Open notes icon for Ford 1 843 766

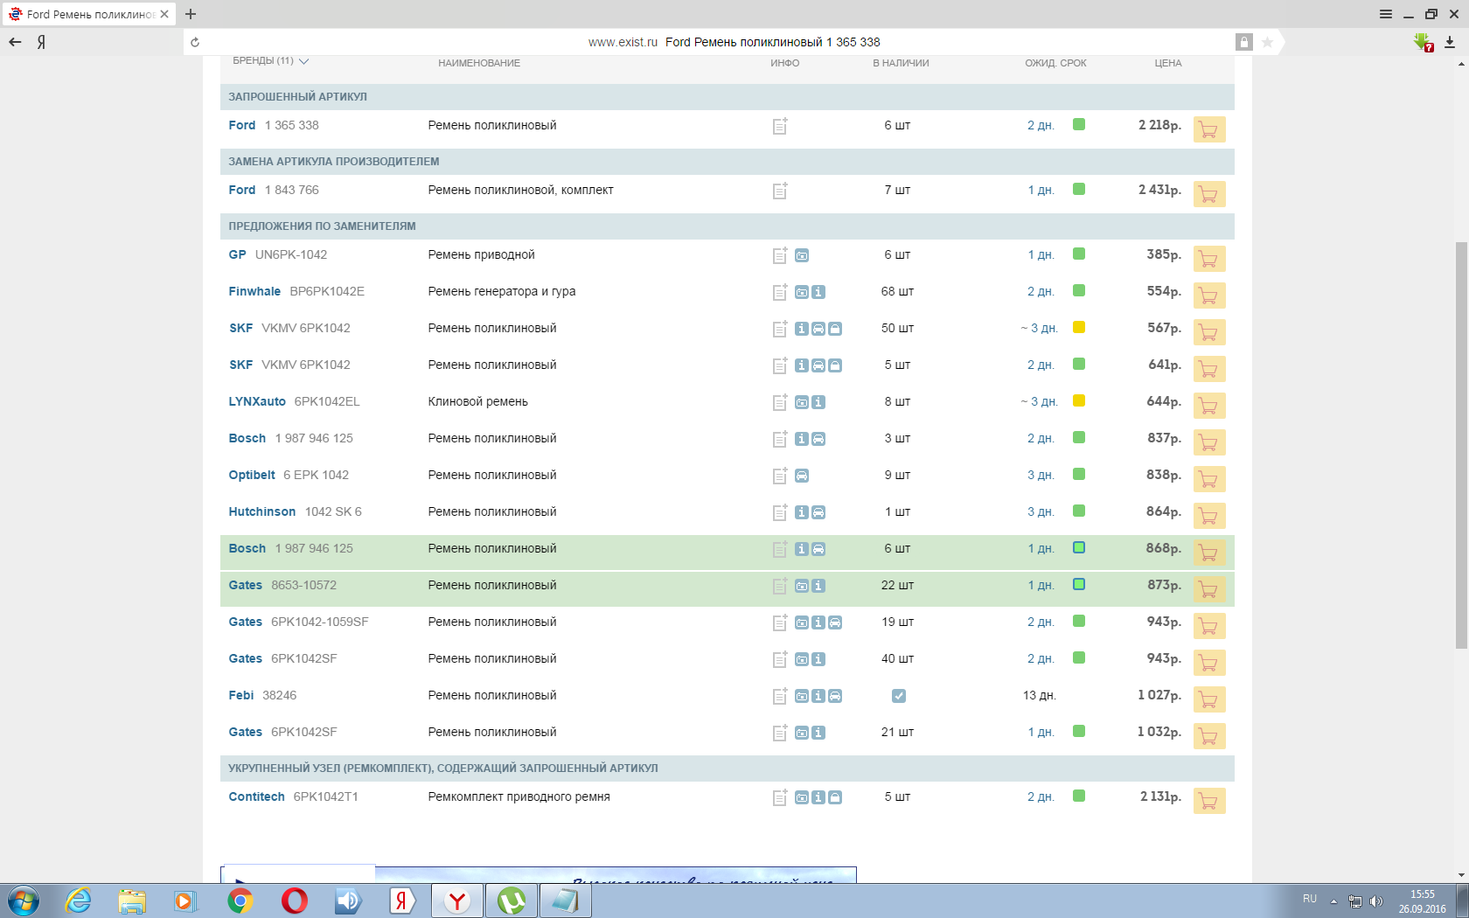780,191
